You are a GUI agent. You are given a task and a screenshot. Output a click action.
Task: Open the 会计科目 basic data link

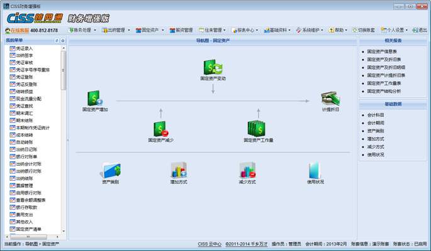[376, 115]
